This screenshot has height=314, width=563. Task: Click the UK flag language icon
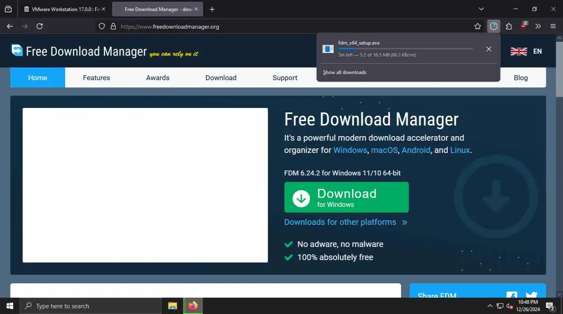pos(518,51)
